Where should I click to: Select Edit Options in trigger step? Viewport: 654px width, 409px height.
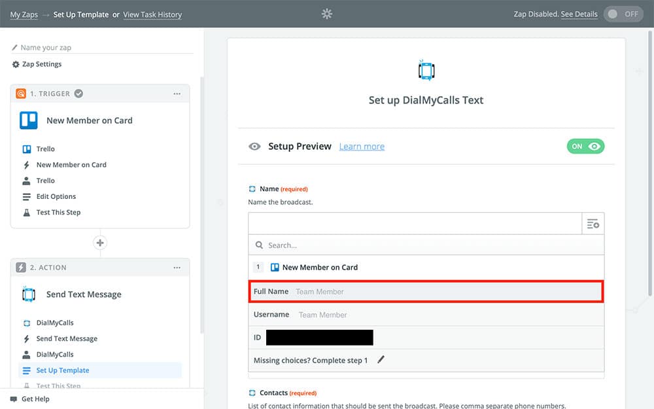click(x=56, y=196)
